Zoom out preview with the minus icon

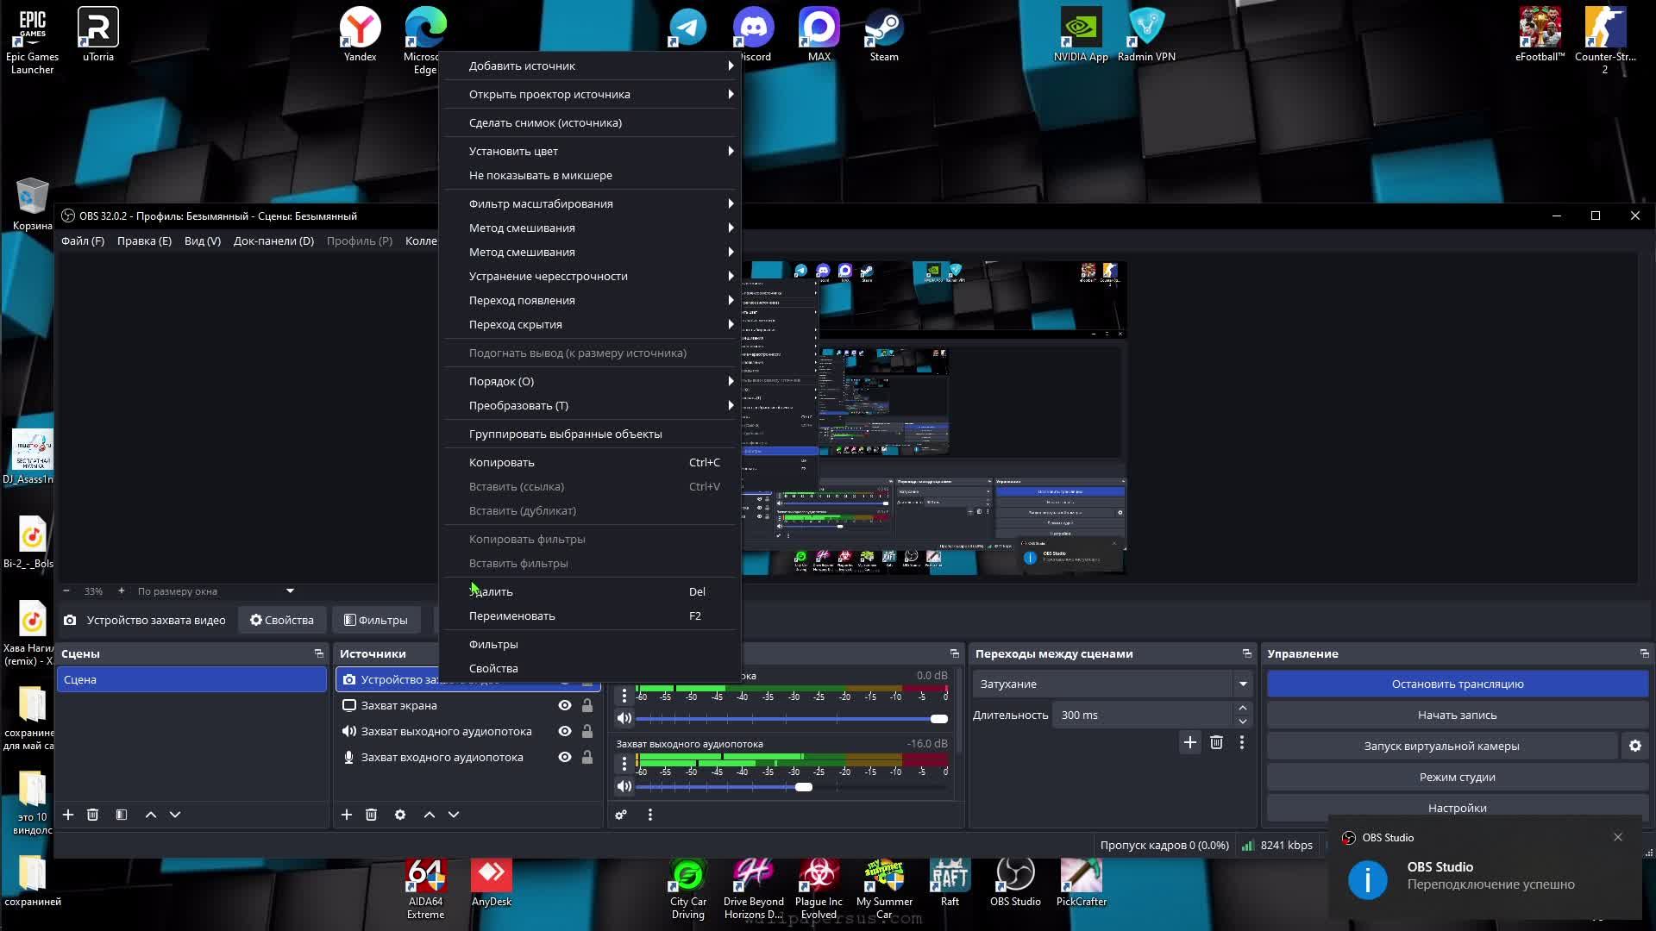click(x=66, y=591)
